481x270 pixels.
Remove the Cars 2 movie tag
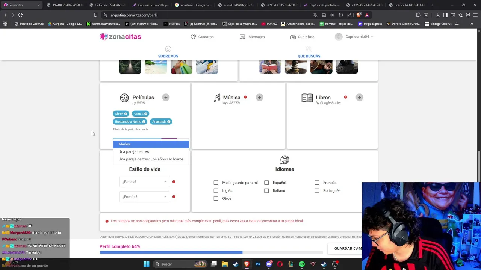(146, 114)
